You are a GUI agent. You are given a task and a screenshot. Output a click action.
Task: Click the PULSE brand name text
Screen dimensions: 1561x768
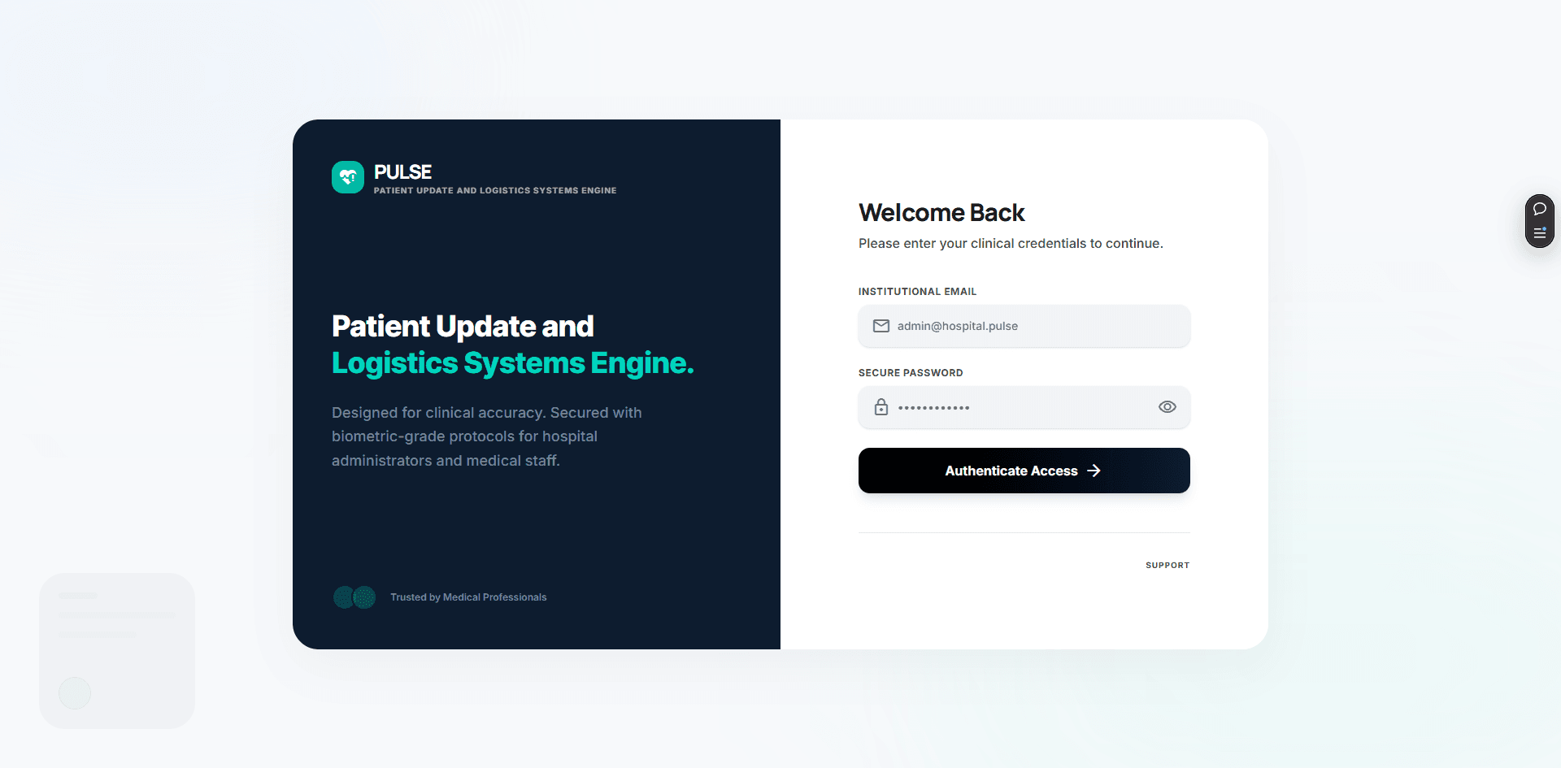pos(402,172)
